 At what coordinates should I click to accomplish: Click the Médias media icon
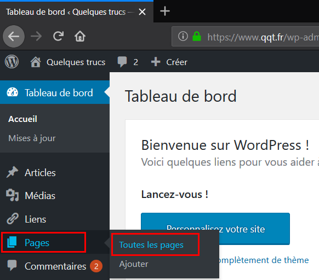point(13,195)
